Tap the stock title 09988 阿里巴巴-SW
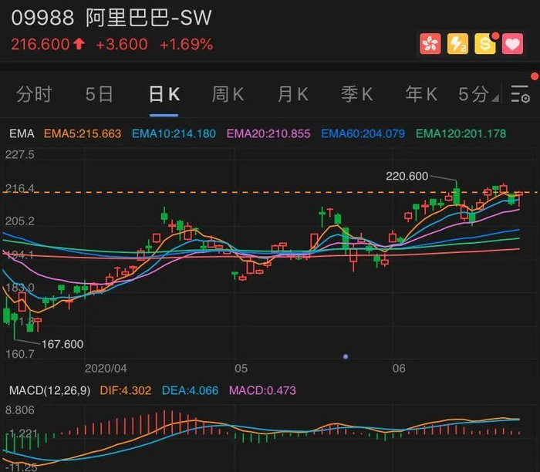Viewport: 540px width, 472px height. tap(111, 18)
